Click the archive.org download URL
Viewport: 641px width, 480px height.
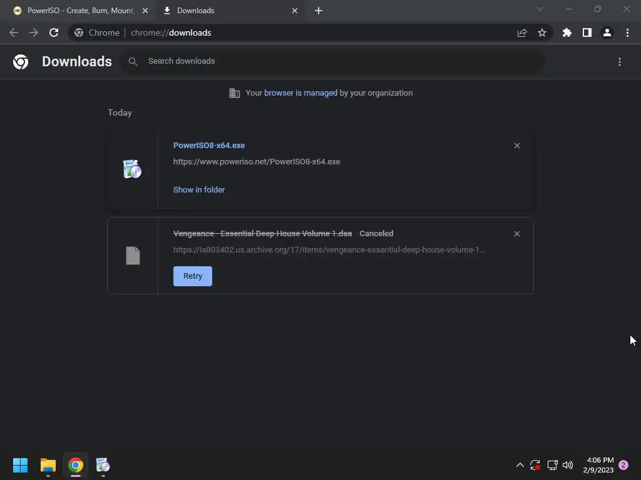click(x=329, y=250)
